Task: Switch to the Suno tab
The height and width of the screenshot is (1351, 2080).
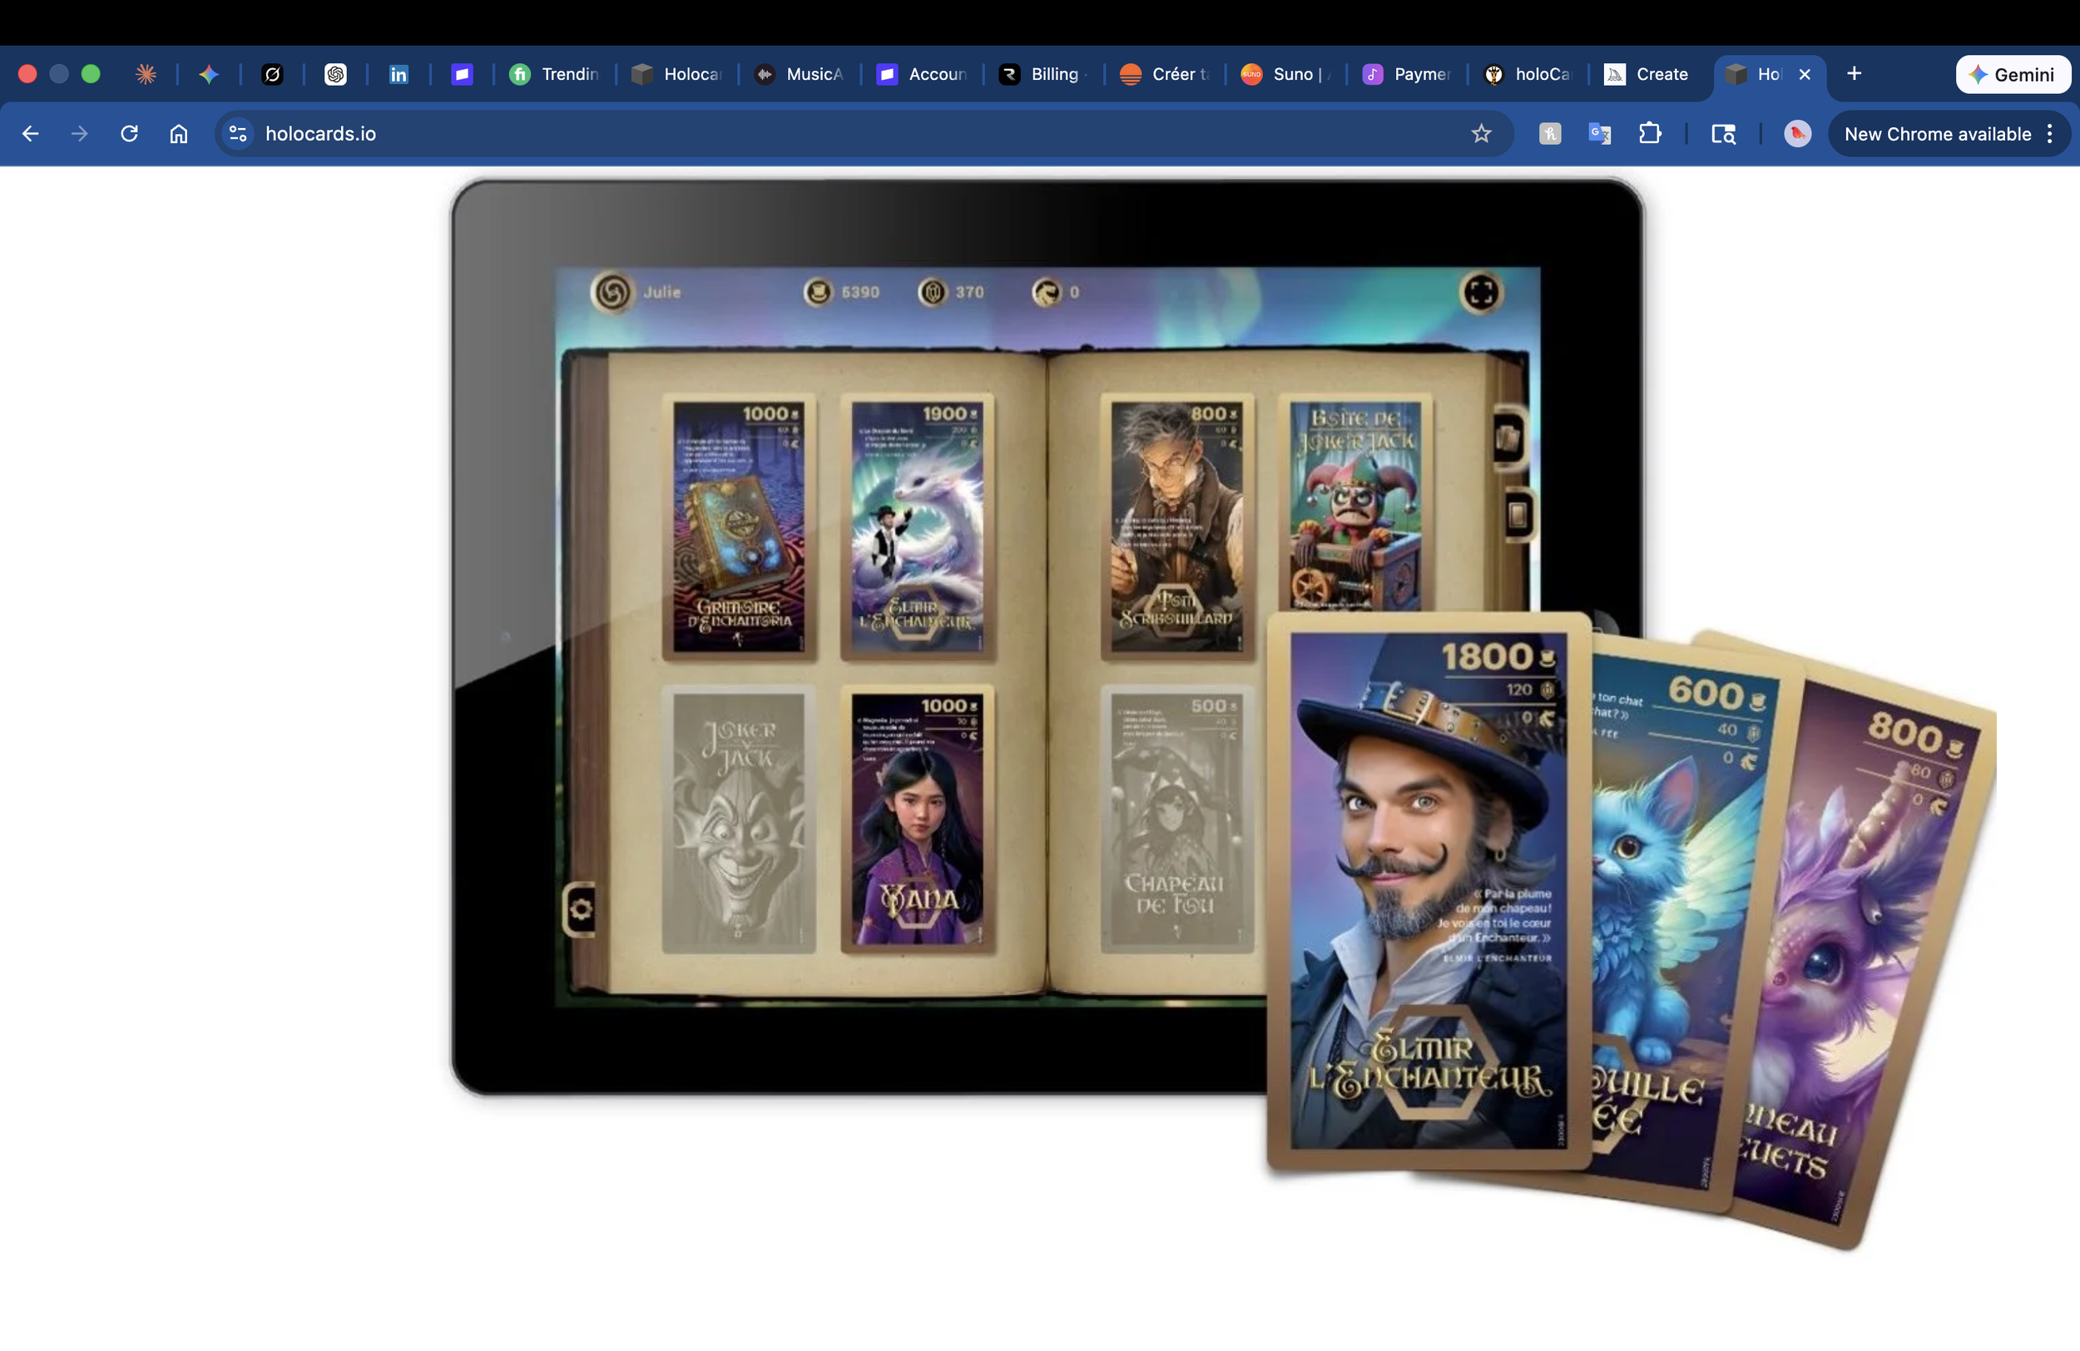Action: 1285,74
